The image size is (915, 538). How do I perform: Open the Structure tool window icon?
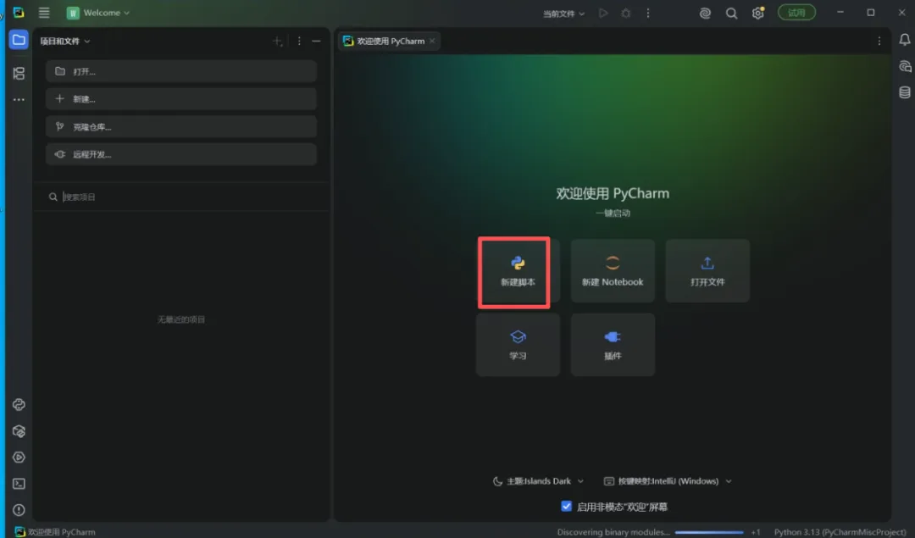click(x=19, y=73)
